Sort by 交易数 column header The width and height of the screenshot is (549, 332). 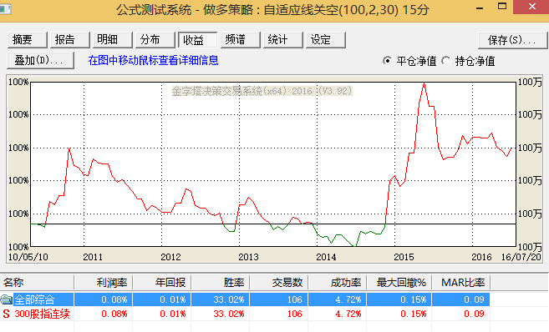click(279, 283)
